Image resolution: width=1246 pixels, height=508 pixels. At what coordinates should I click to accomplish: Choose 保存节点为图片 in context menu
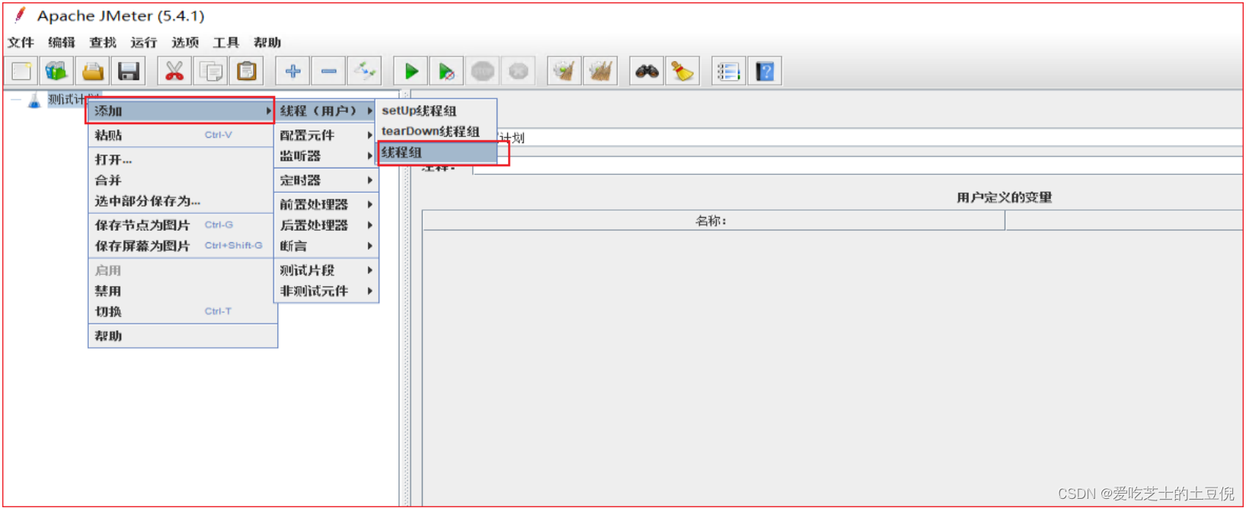coord(182,225)
